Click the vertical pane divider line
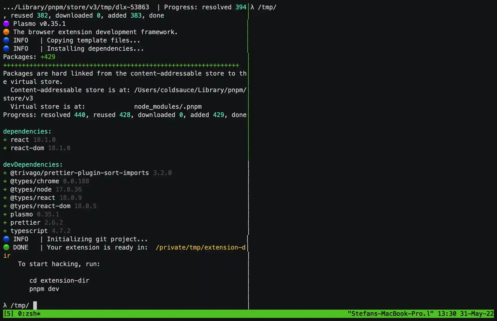This screenshot has width=497, height=321. click(x=249, y=155)
